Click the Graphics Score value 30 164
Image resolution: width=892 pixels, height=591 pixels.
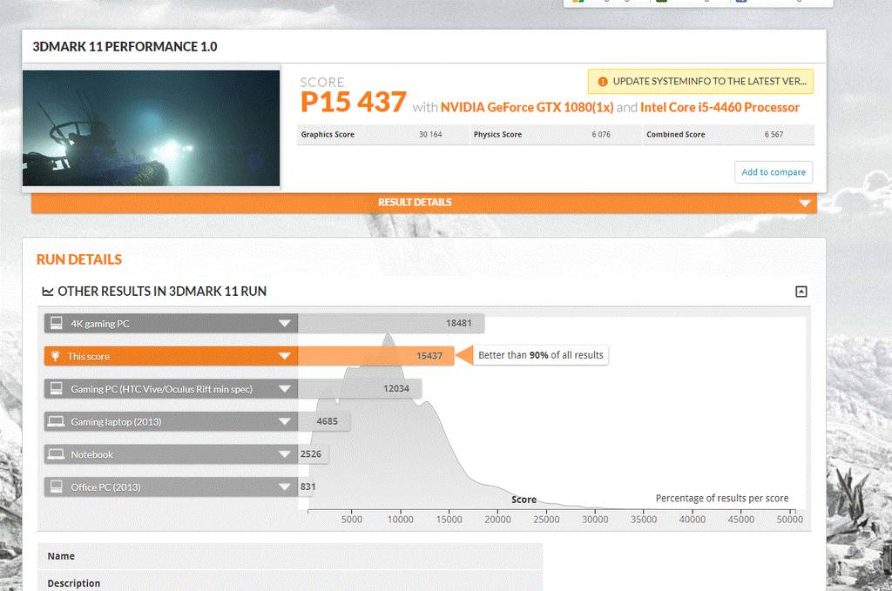pyautogui.click(x=430, y=135)
